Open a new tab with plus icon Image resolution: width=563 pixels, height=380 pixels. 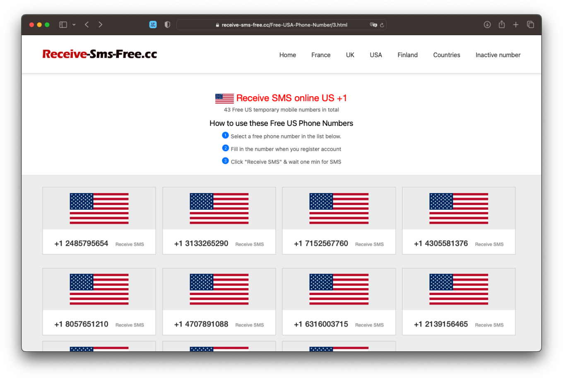[x=516, y=25]
